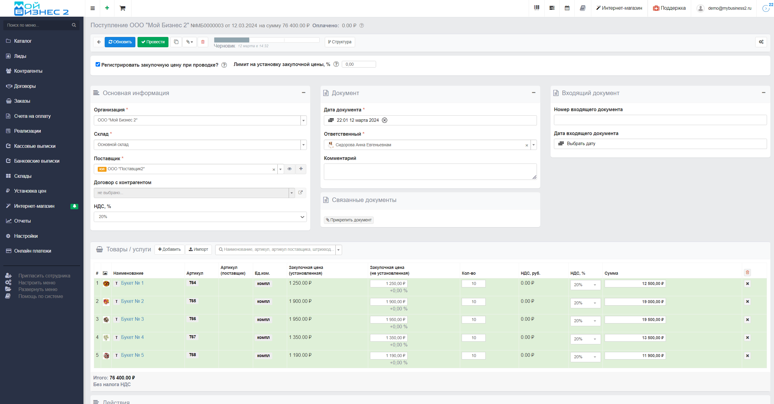Click the red trash delete document button
The width and height of the screenshot is (774, 404).
203,42
